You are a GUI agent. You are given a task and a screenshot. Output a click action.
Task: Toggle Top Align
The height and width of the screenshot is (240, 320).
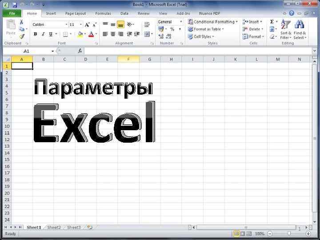(105, 24)
